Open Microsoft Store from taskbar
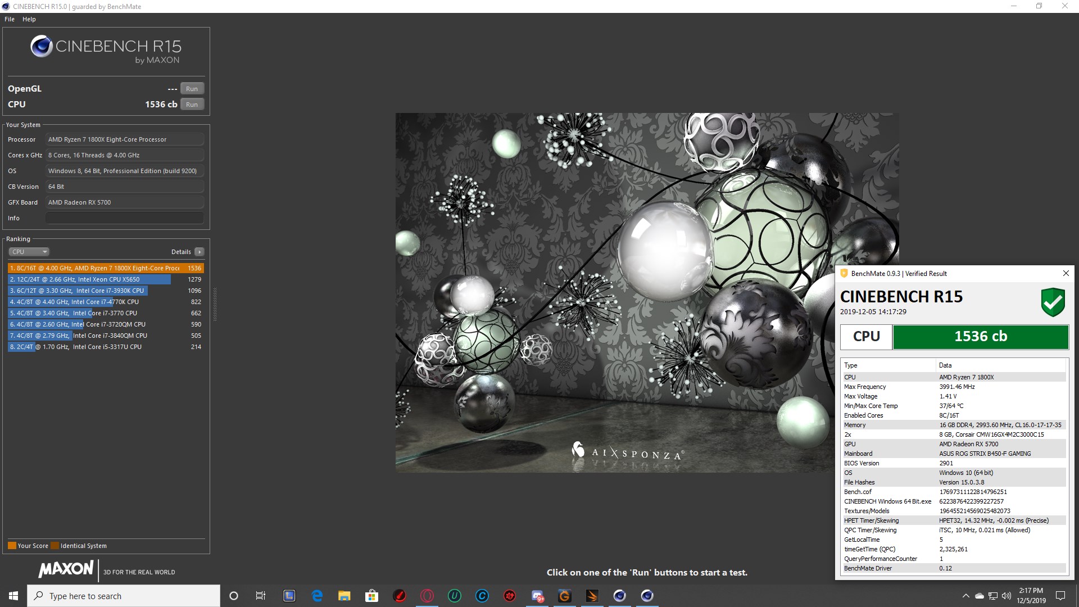 pos(371,596)
